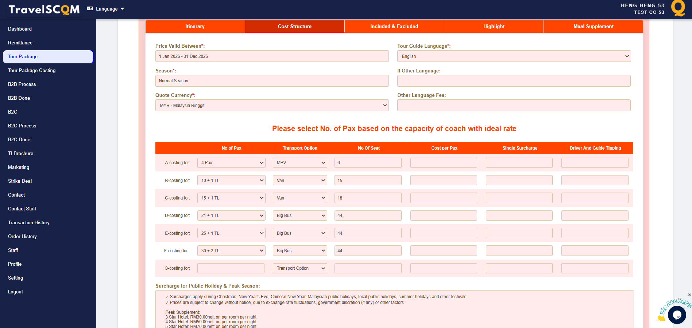The image size is (692, 328).
Task: Click the TravelSCQM logo
Action: pos(44,9)
